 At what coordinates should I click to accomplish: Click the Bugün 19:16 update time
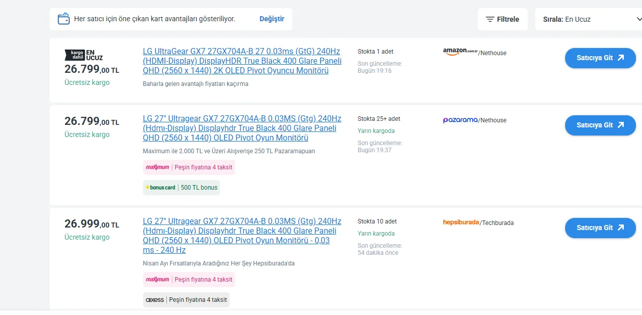coord(375,71)
